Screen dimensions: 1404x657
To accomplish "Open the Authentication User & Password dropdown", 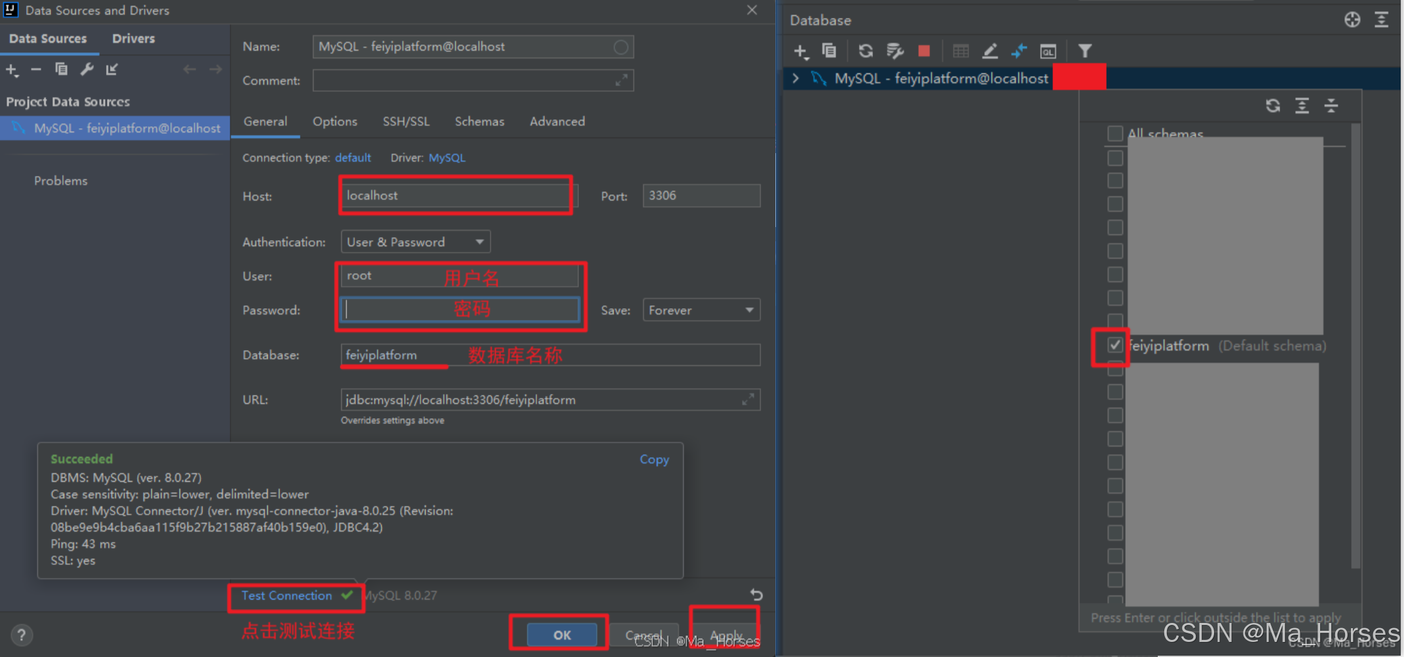I will [415, 241].
